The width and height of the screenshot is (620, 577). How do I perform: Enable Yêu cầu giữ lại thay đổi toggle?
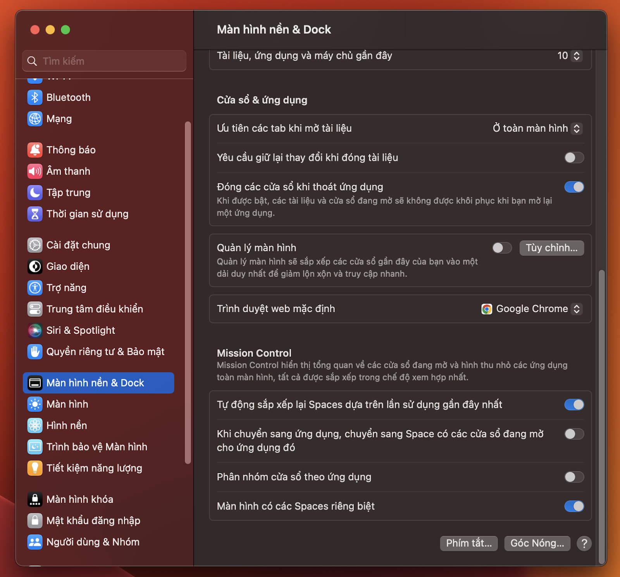574,157
